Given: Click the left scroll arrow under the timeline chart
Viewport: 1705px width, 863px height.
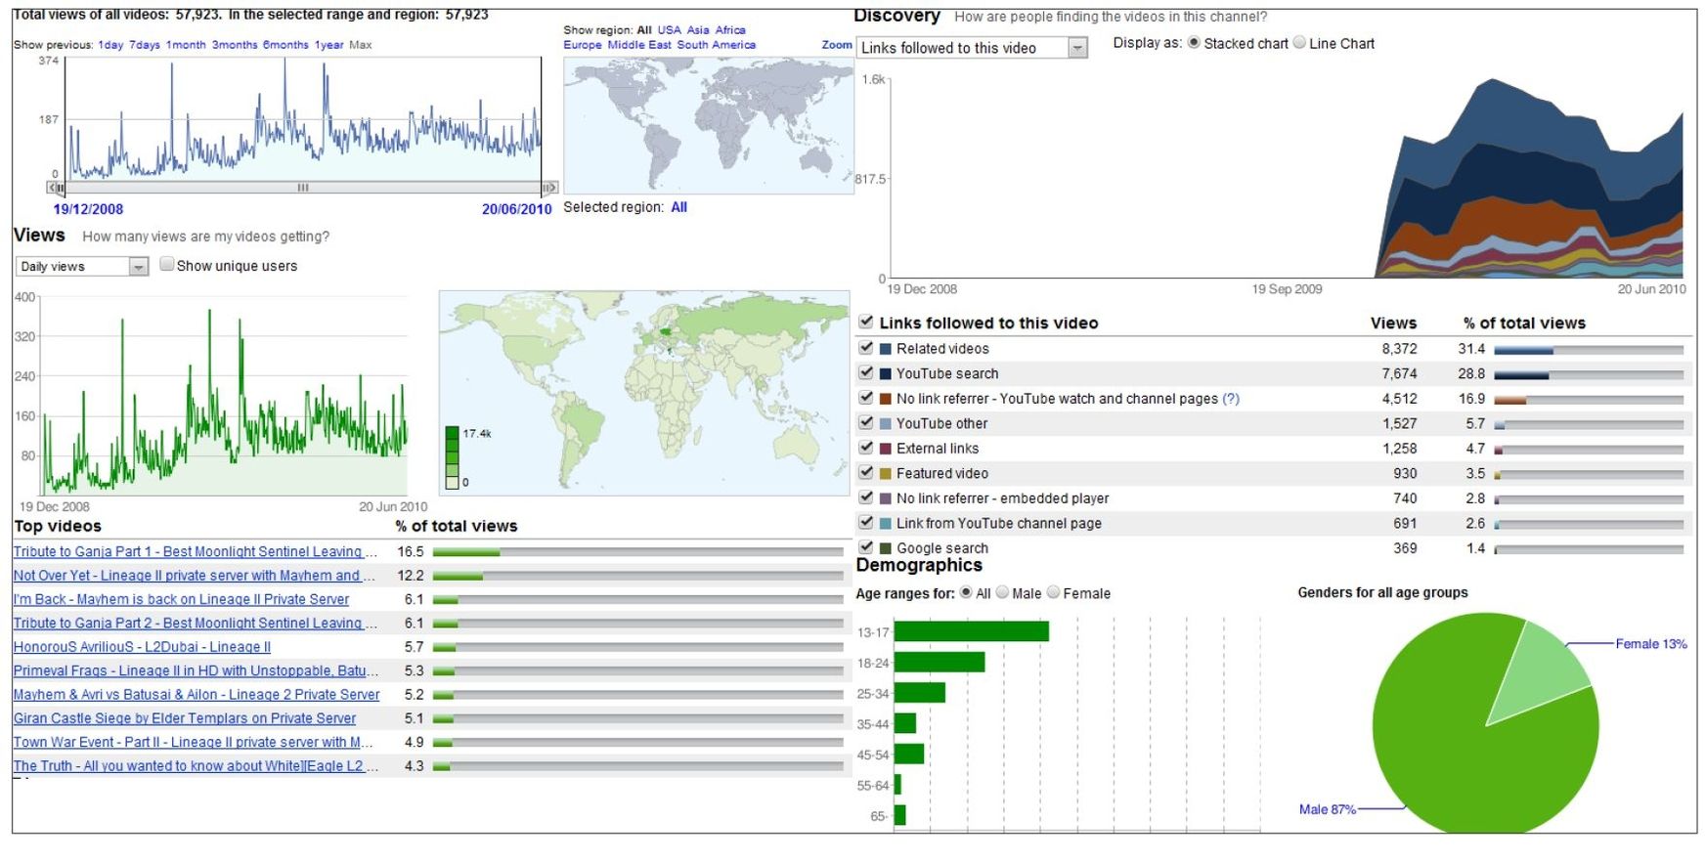Looking at the screenshot, I should coord(53,188).
